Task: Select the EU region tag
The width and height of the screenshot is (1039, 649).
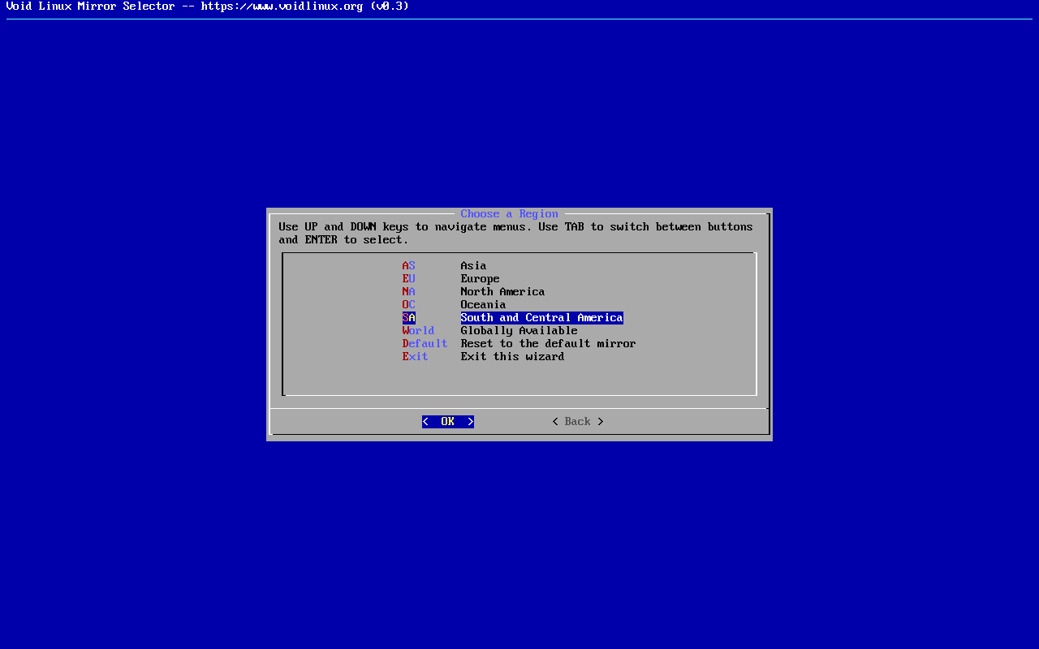Action: tap(408, 278)
